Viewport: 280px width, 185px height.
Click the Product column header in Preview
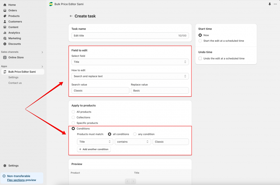tap(75, 173)
